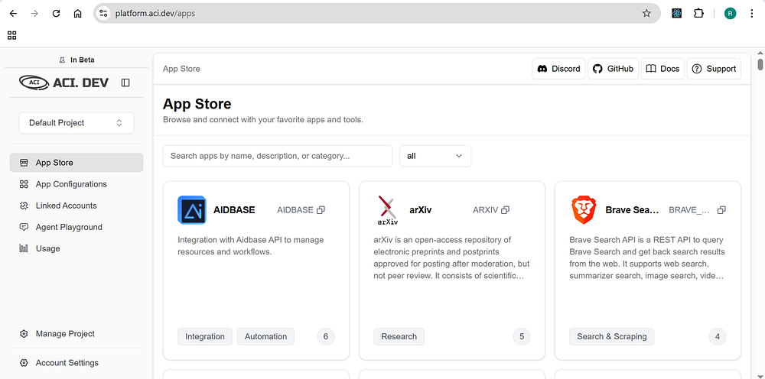Open the arXiv app logo

[388, 210]
